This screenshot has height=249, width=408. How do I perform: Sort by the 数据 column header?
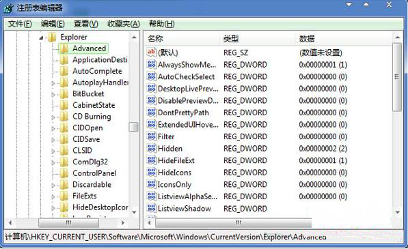point(344,39)
